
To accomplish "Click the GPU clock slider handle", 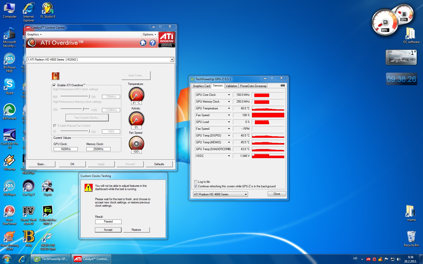I will (x=89, y=97).
